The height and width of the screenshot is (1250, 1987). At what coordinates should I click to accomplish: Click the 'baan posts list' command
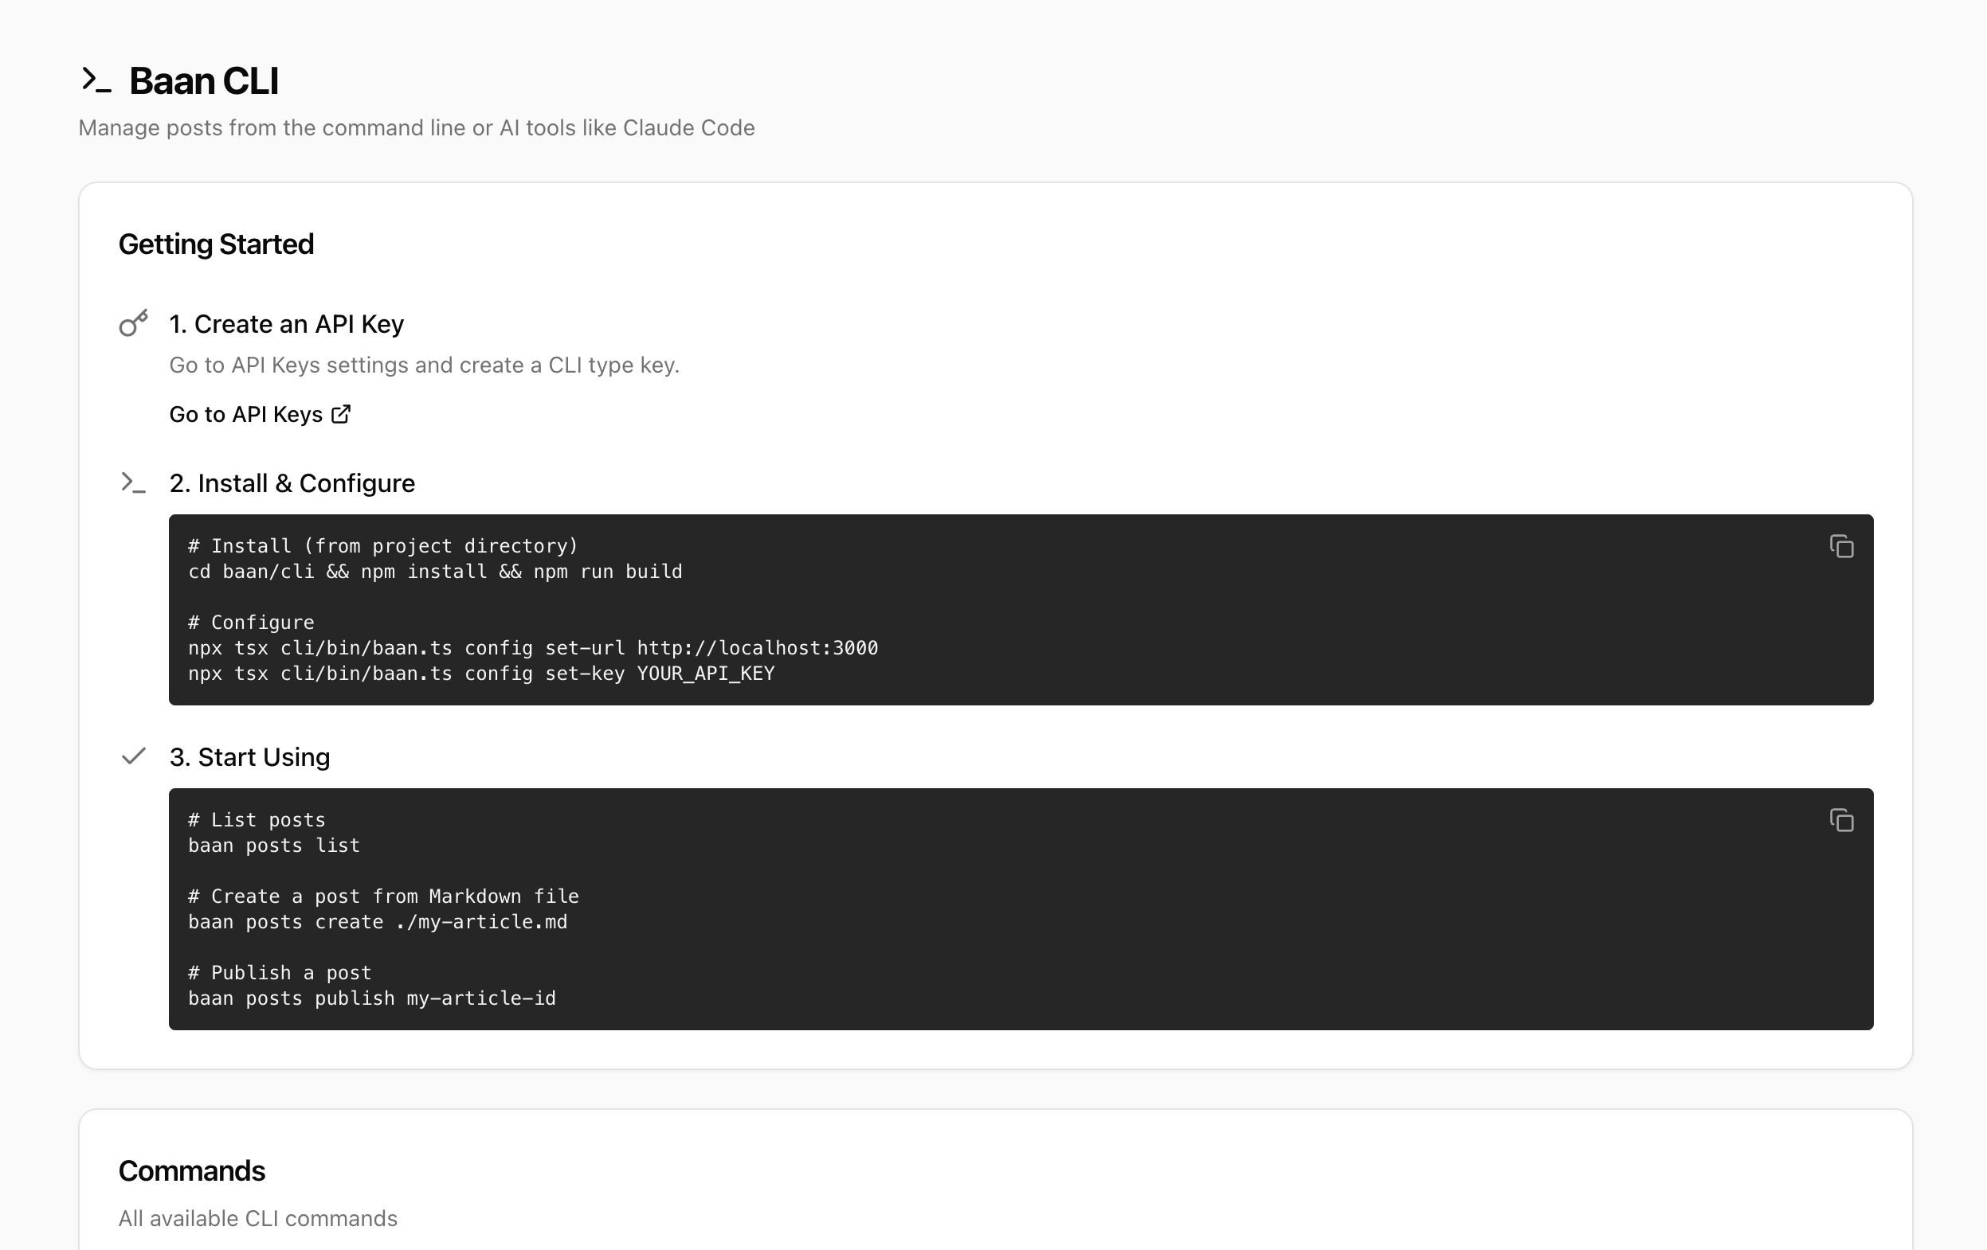click(274, 846)
